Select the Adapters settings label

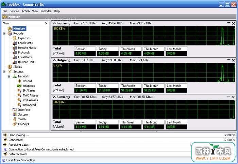[x=29, y=86]
